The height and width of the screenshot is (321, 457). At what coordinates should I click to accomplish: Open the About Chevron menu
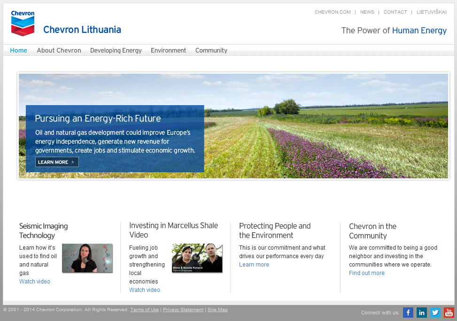coord(59,50)
